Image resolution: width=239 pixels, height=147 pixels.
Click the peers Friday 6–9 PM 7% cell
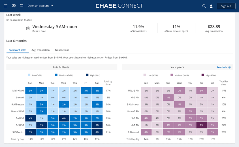pyautogui.click(x=201, y=125)
